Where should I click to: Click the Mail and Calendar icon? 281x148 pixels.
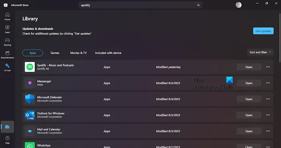point(30,131)
